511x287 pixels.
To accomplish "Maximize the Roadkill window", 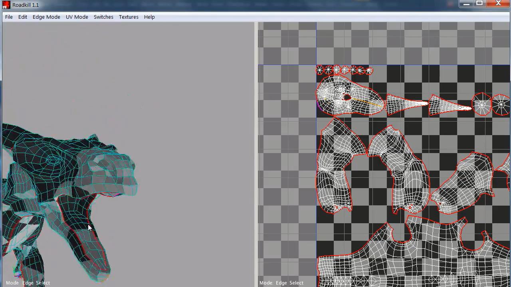I will pos(480,4).
